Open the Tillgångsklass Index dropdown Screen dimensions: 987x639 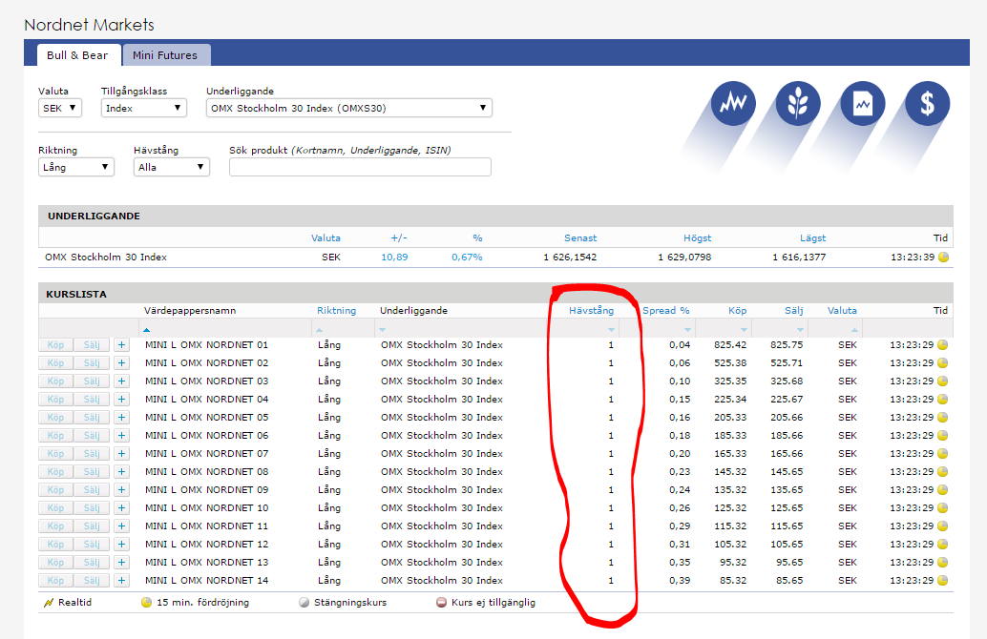143,109
